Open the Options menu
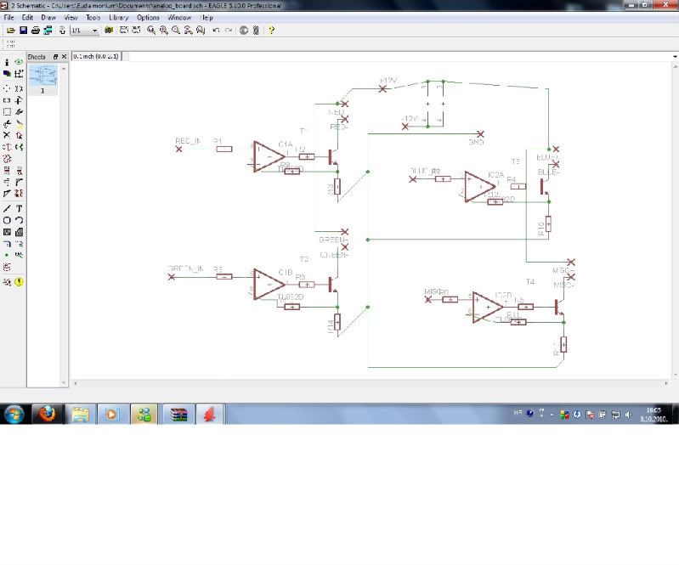 click(x=148, y=17)
